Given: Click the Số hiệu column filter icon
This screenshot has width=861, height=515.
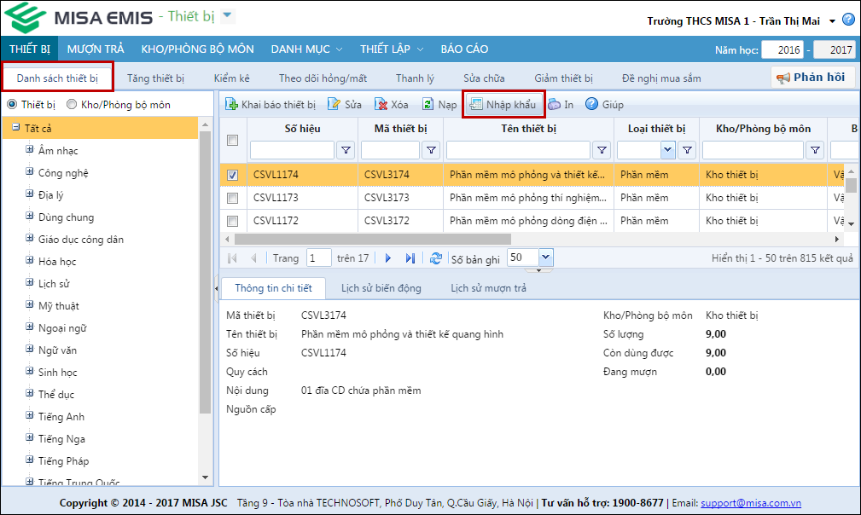Looking at the screenshot, I should click(x=346, y=150).
